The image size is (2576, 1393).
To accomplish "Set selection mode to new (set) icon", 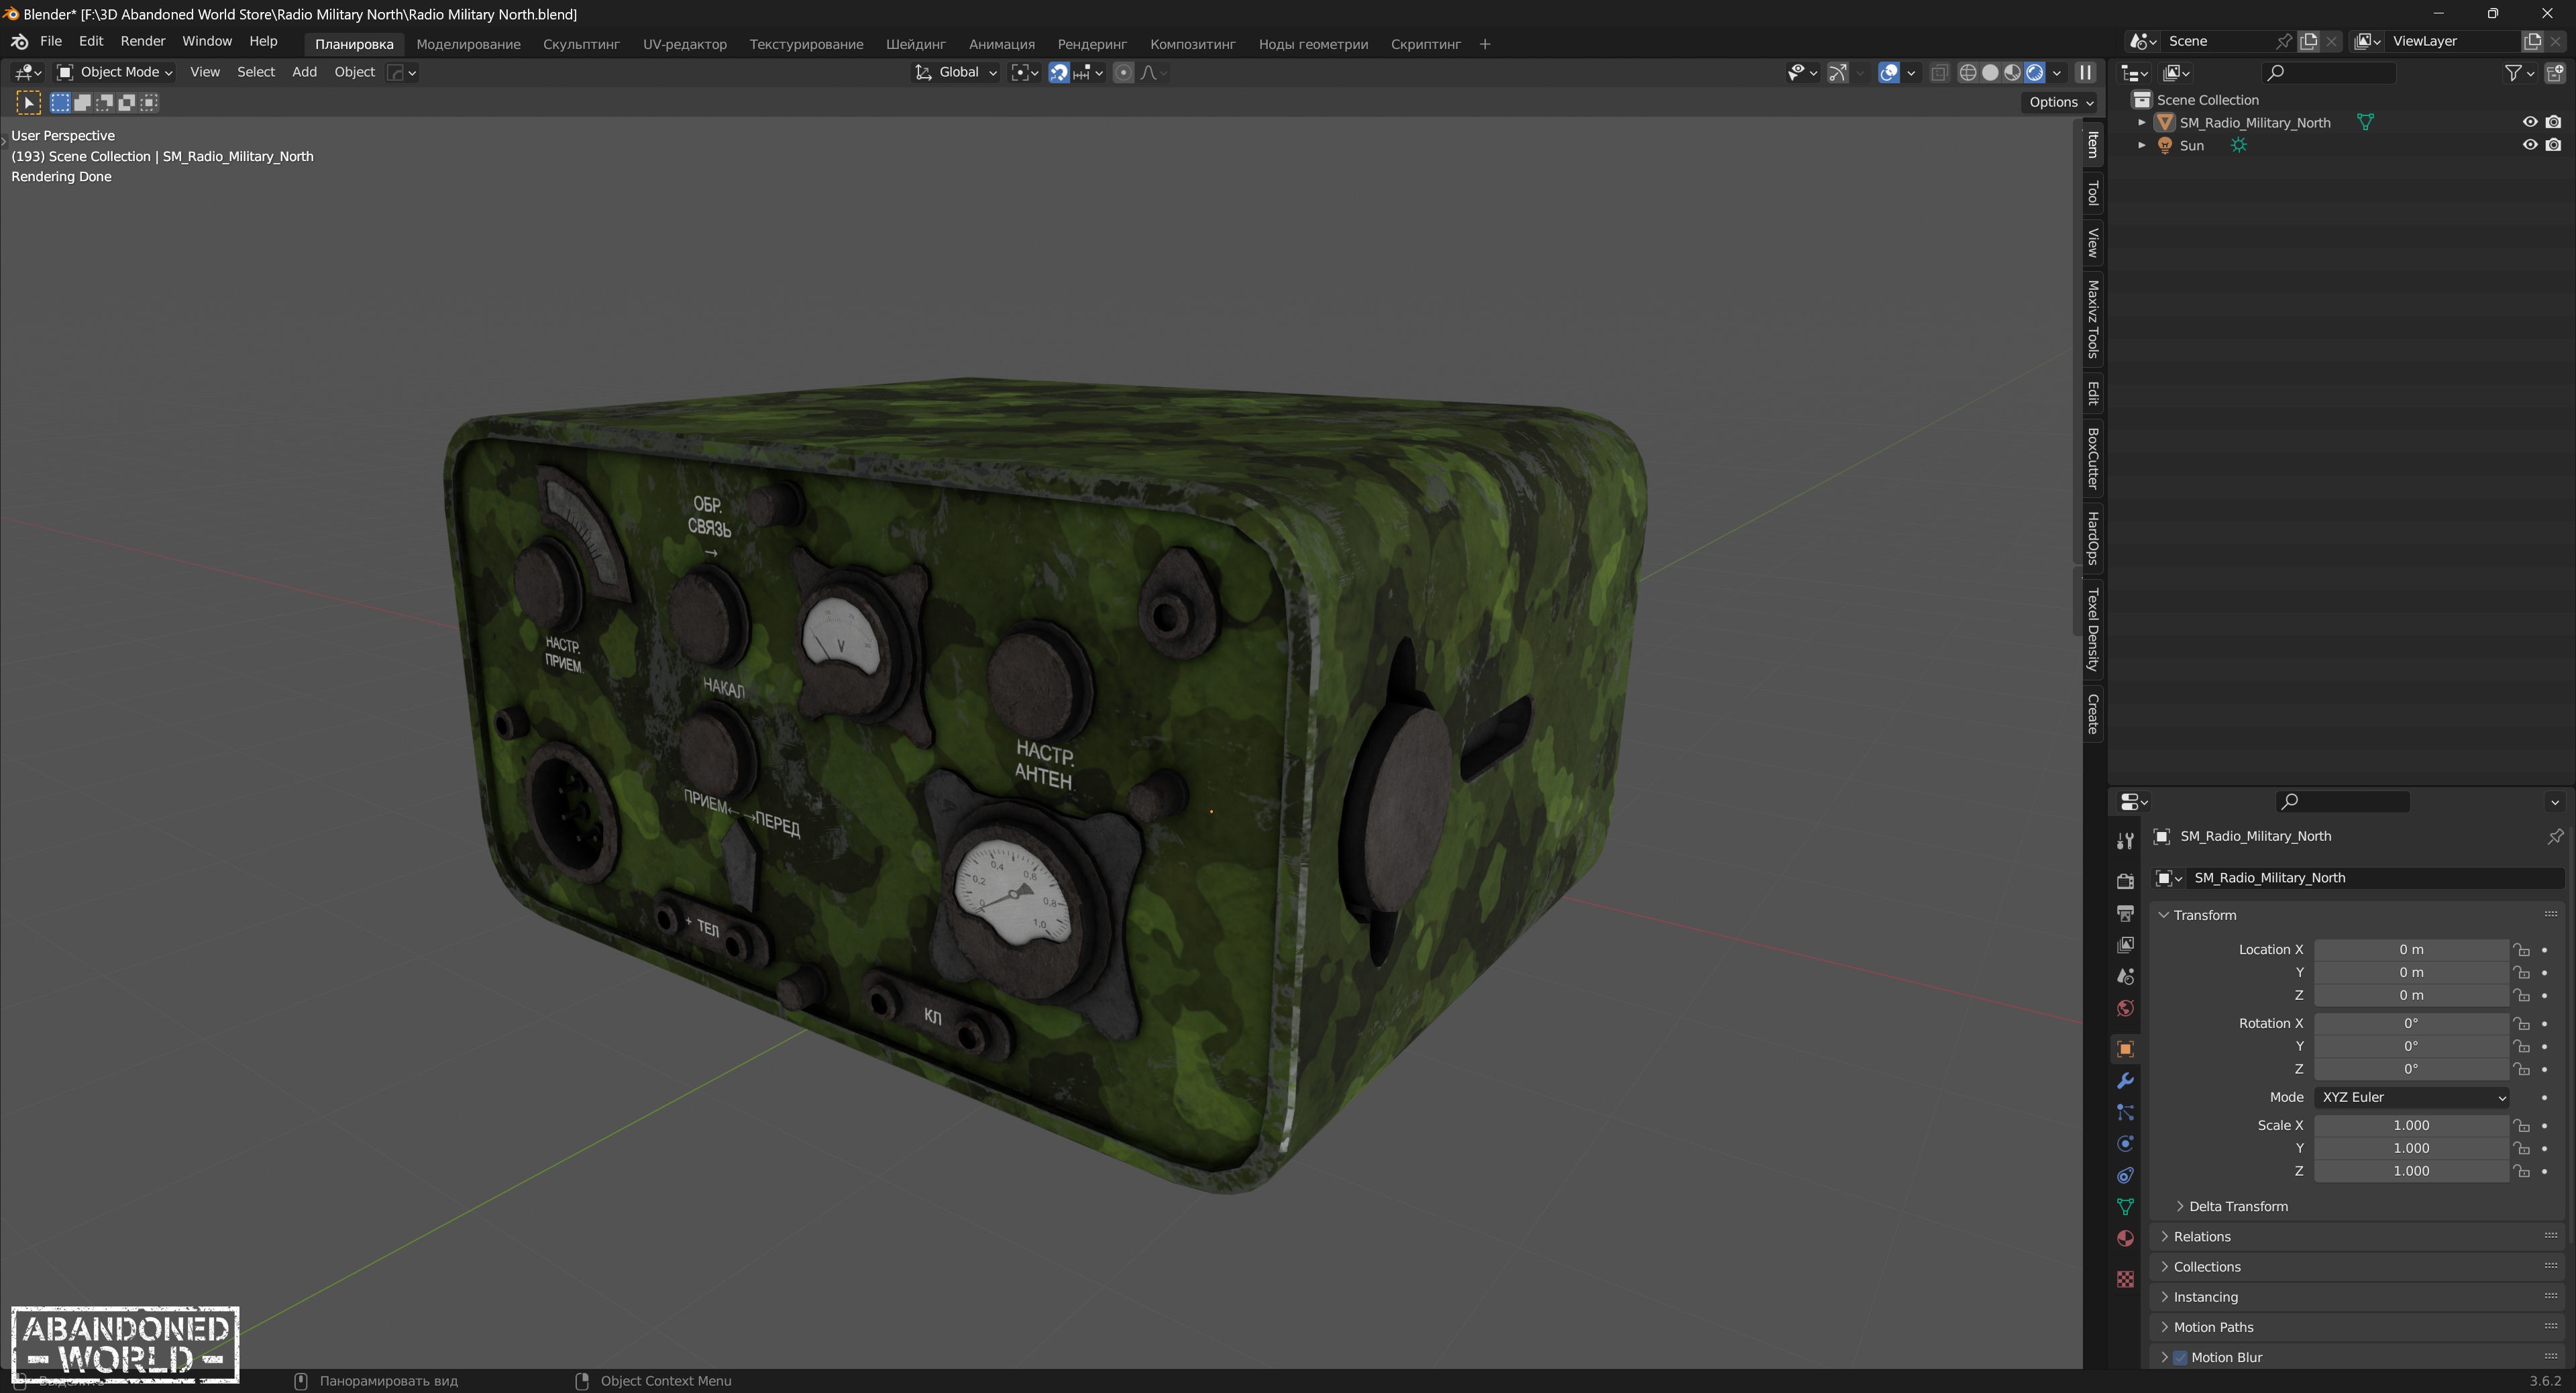I will click(x=60, y=102).
